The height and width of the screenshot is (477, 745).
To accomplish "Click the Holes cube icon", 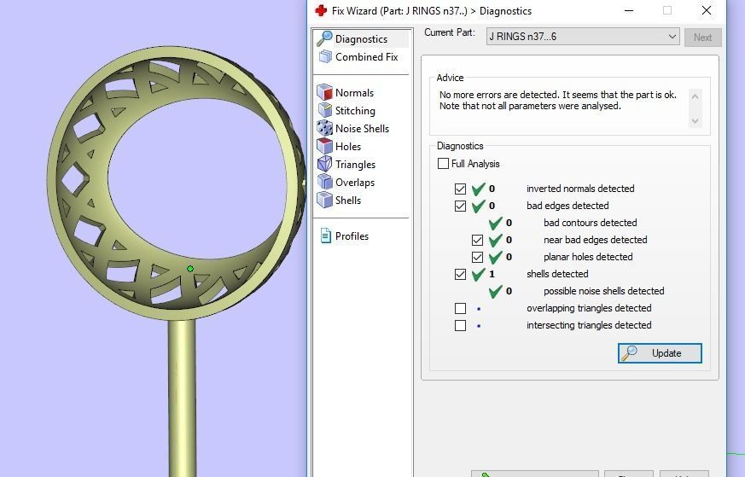I will pyautogui.click(x=324, y=146).
